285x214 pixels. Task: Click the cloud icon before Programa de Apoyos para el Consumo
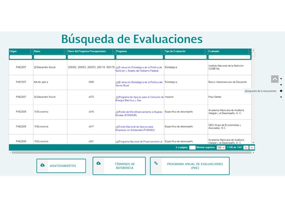[x=117, y=97]
